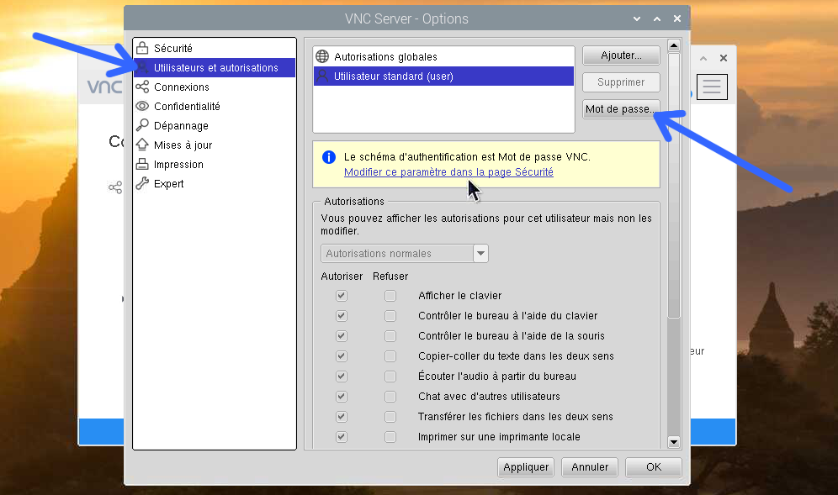The height and width of the screenshot is (495, 838).
Task: Click the magnifier icon beside Dépannage
Action: (x=142, y=125)
